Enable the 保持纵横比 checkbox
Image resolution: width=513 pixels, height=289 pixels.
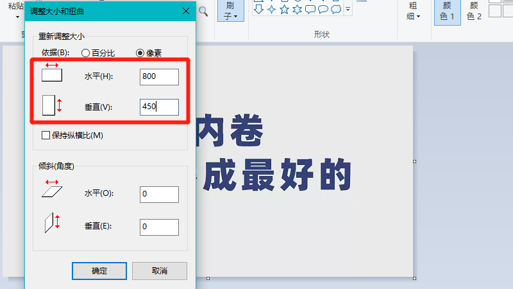pos(46,135)
